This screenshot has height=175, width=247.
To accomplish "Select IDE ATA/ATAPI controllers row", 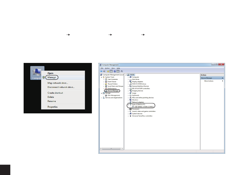I will click(141, 88).
